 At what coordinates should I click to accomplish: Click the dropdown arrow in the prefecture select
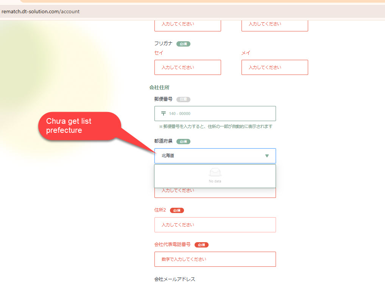(x=267, y=156)
